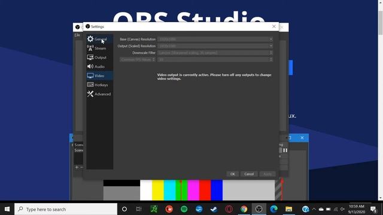Click the pause recording button
The image size is (383, 215).
coord(285,150)
